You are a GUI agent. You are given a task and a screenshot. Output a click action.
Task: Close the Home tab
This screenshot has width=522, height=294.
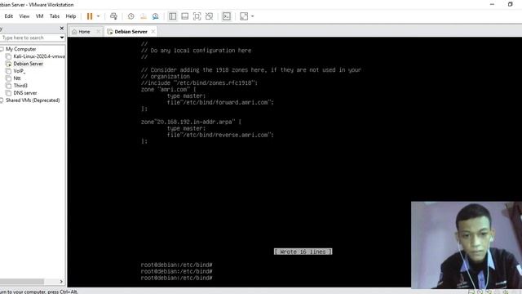point(98,31)
